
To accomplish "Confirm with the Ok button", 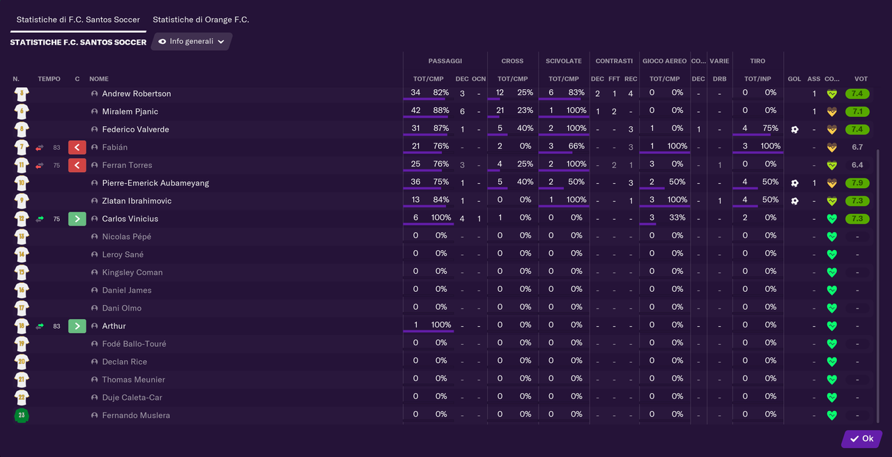I will [x=862, y=439].
